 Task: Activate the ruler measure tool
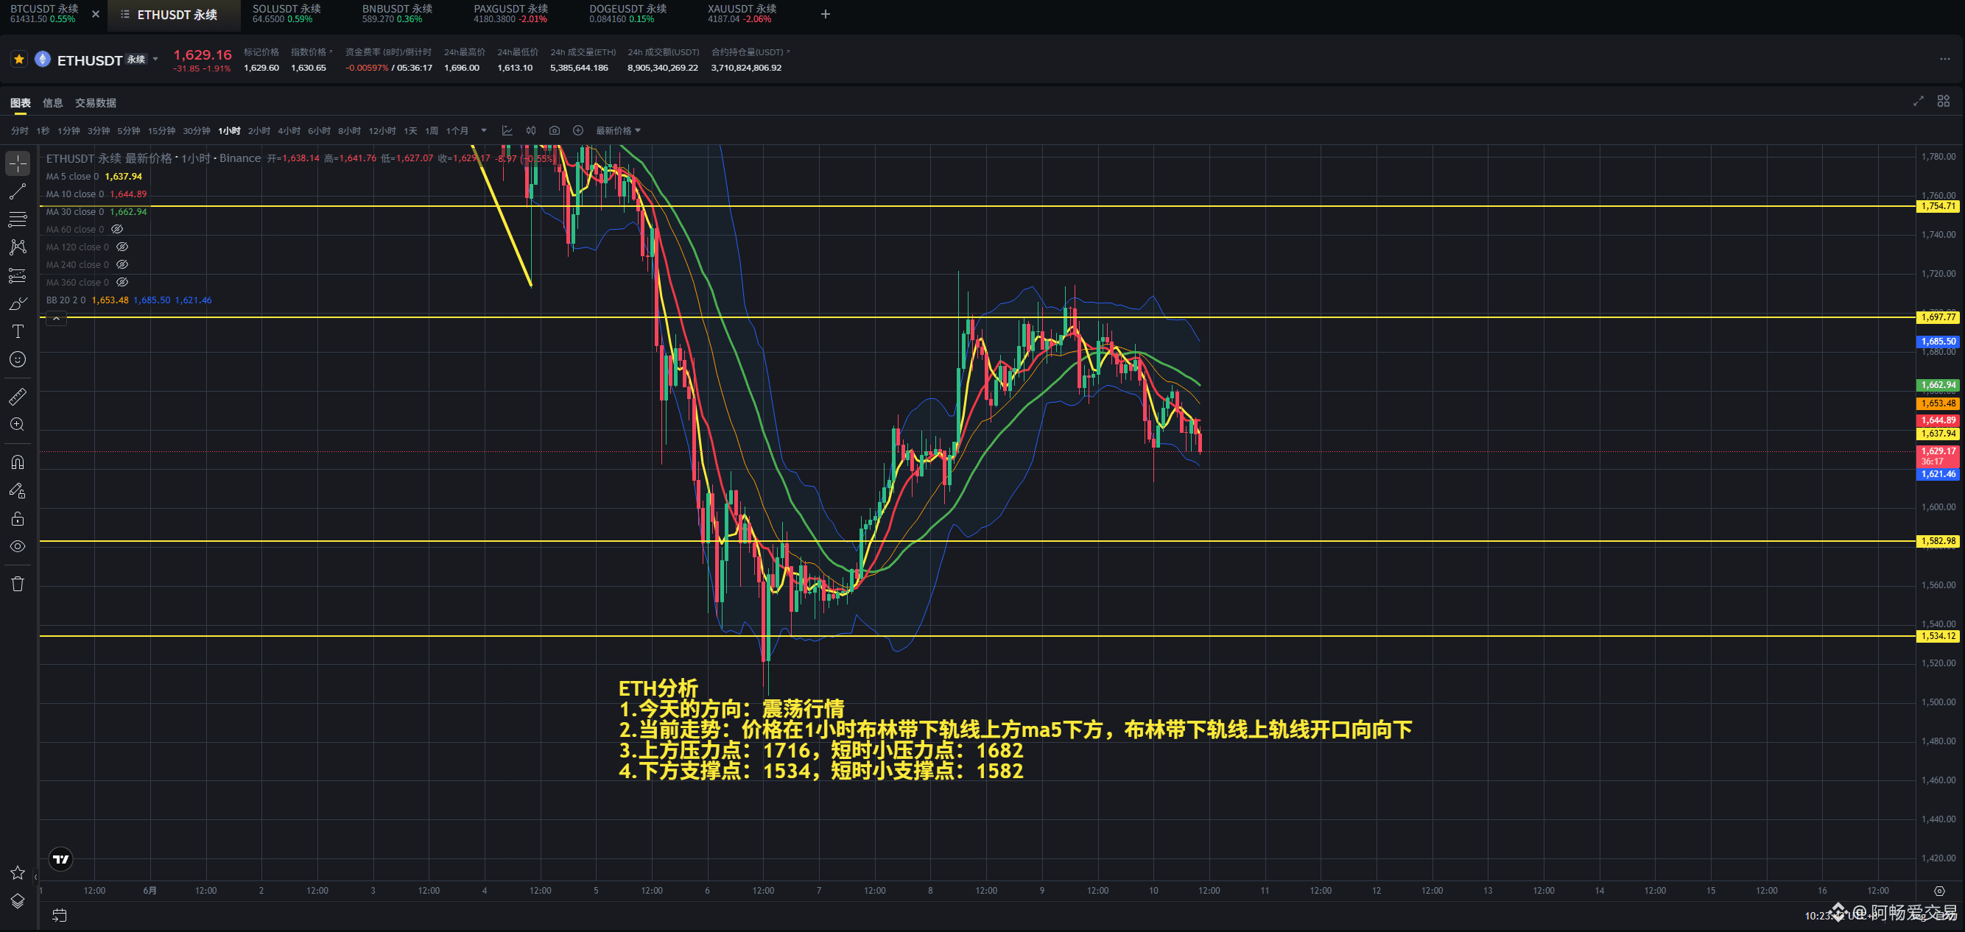click(18, 397)
